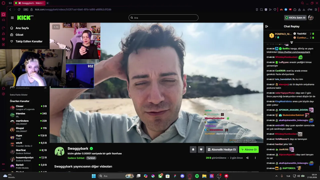Open the irlandas recommended channel
Screen dimensions: 320x180
click(28, 115)
